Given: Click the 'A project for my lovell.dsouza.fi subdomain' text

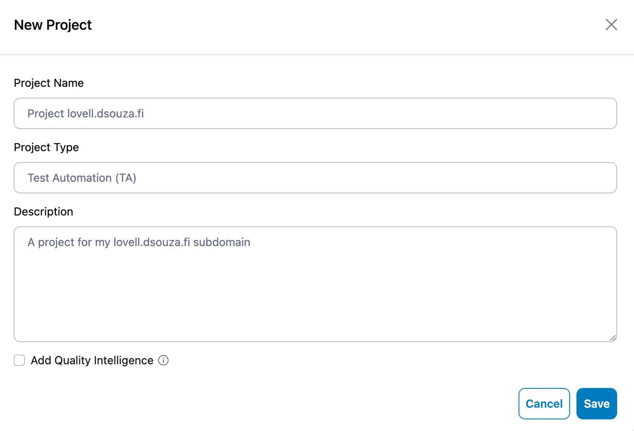Looking at the screenshot, I should 139,242.
